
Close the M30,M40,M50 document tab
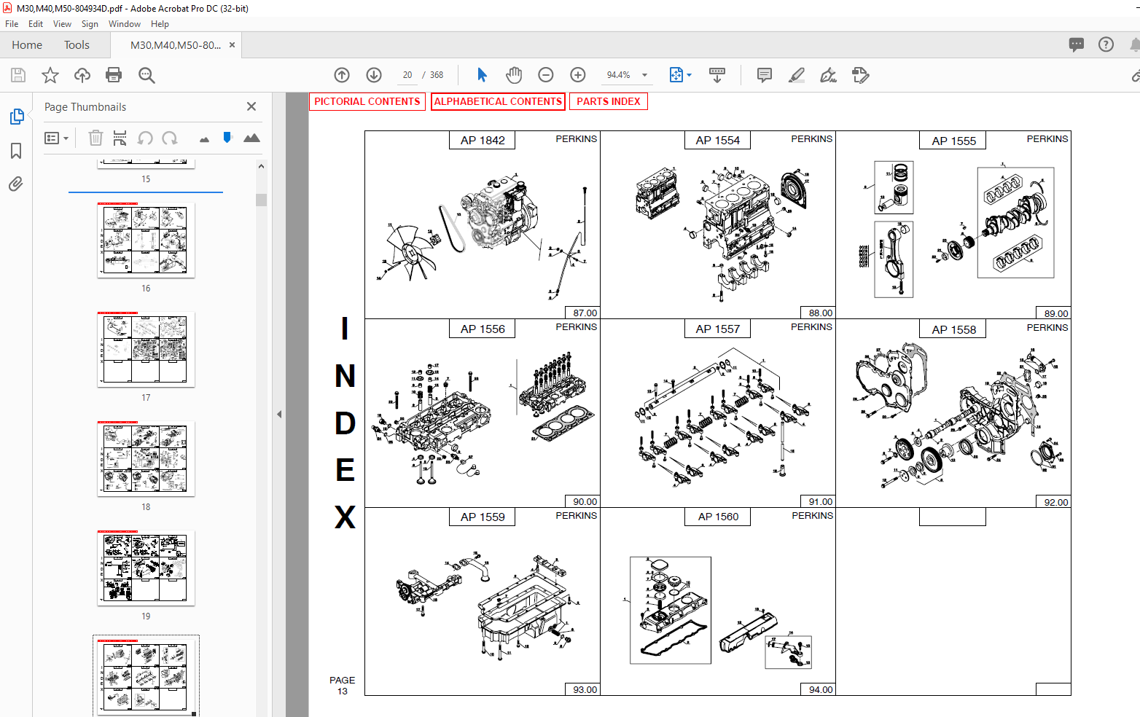pyautogui.click(x=232, y=45)
